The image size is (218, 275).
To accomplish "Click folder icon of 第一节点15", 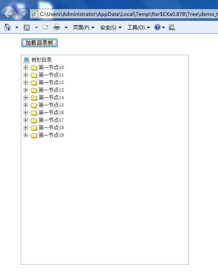I will [x=34, y=105].
